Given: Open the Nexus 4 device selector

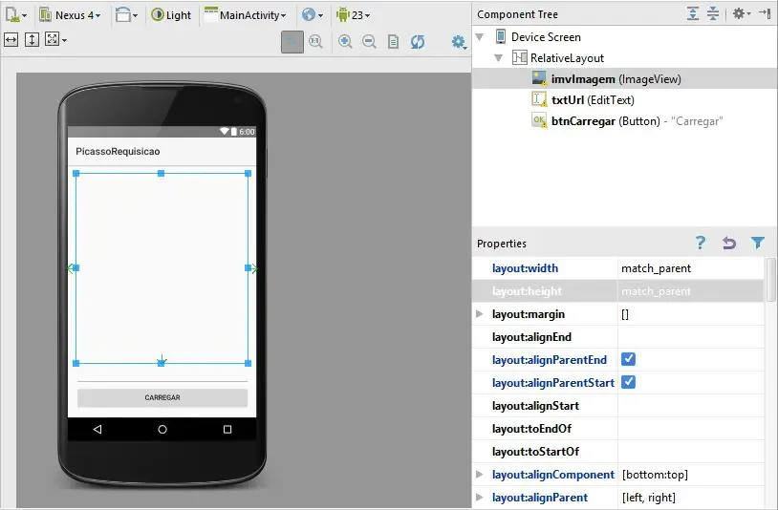Looking at the screenshot, I should tap(70, 15).
